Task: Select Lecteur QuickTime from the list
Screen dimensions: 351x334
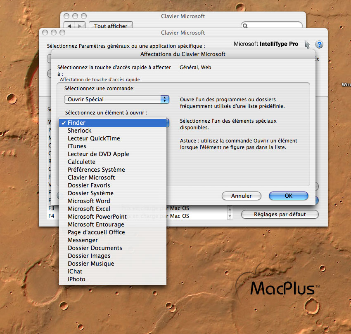Action: pyautogui.click(x=113, y=138)
